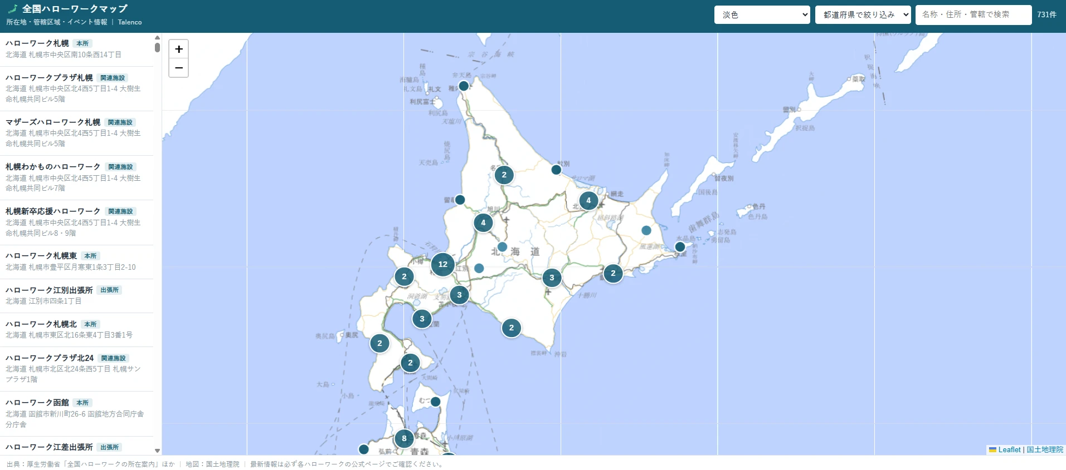This screenshot has height=470, width=1066.
Task: Click the single marker near Nemuro
Action: point(680,246)
